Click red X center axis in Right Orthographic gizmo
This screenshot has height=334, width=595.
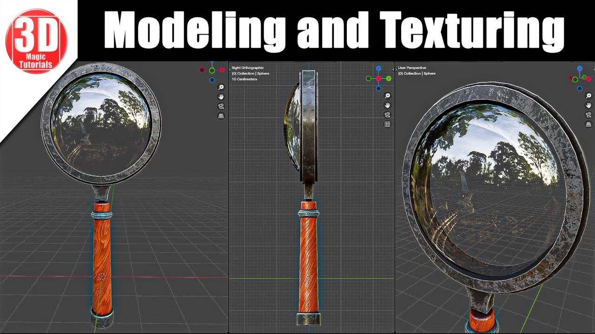[379, 78]
